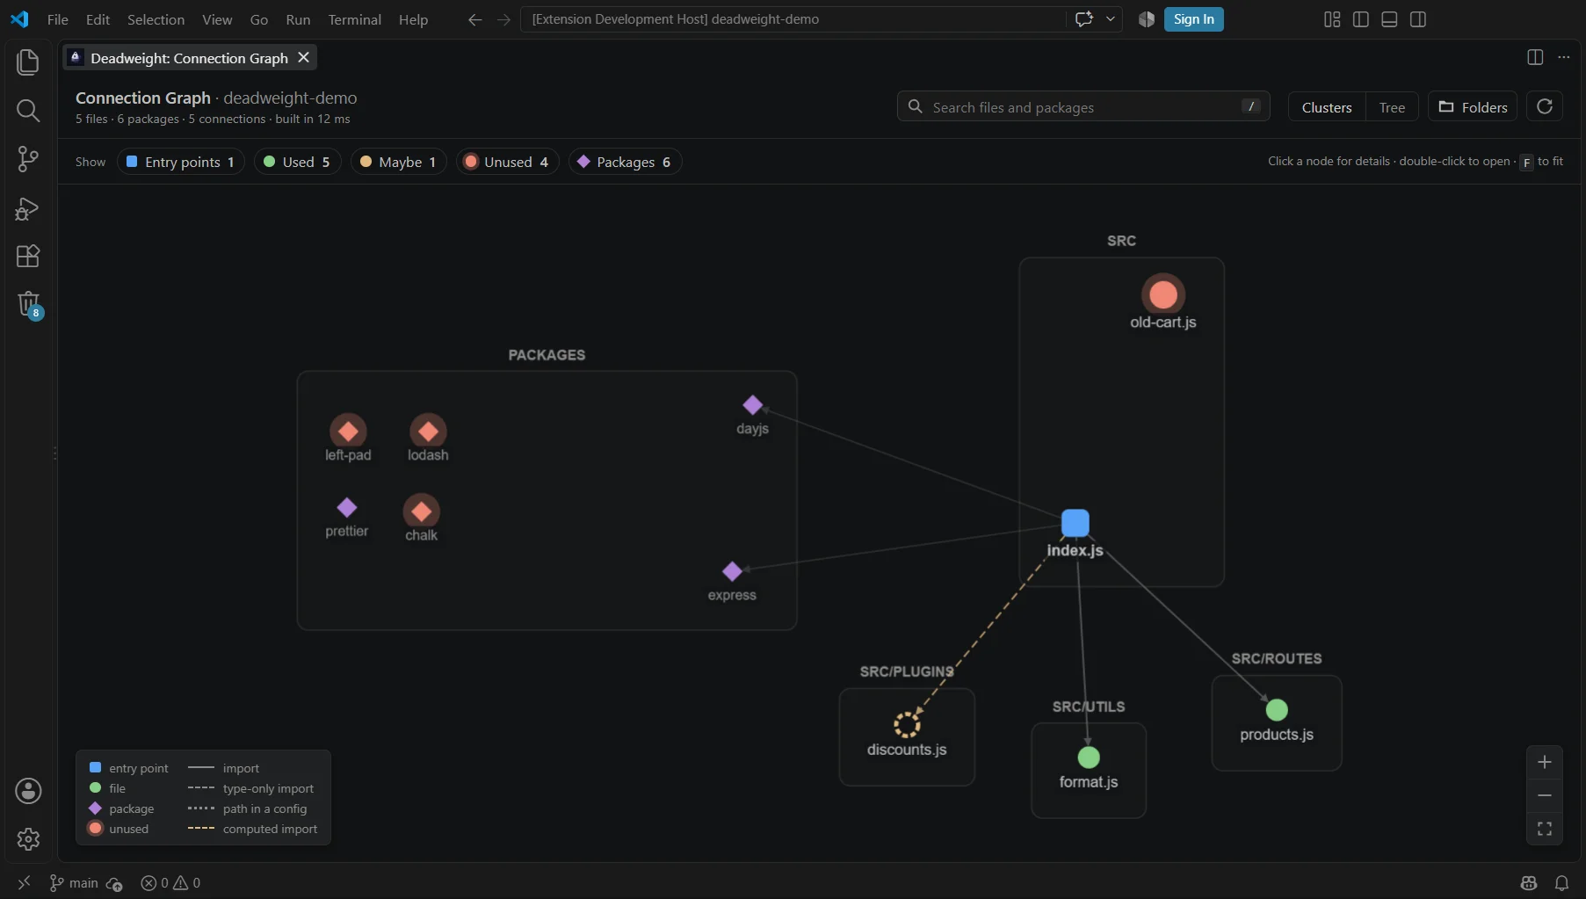
Task: Fit the graph to view
Action: point(1545,829)
